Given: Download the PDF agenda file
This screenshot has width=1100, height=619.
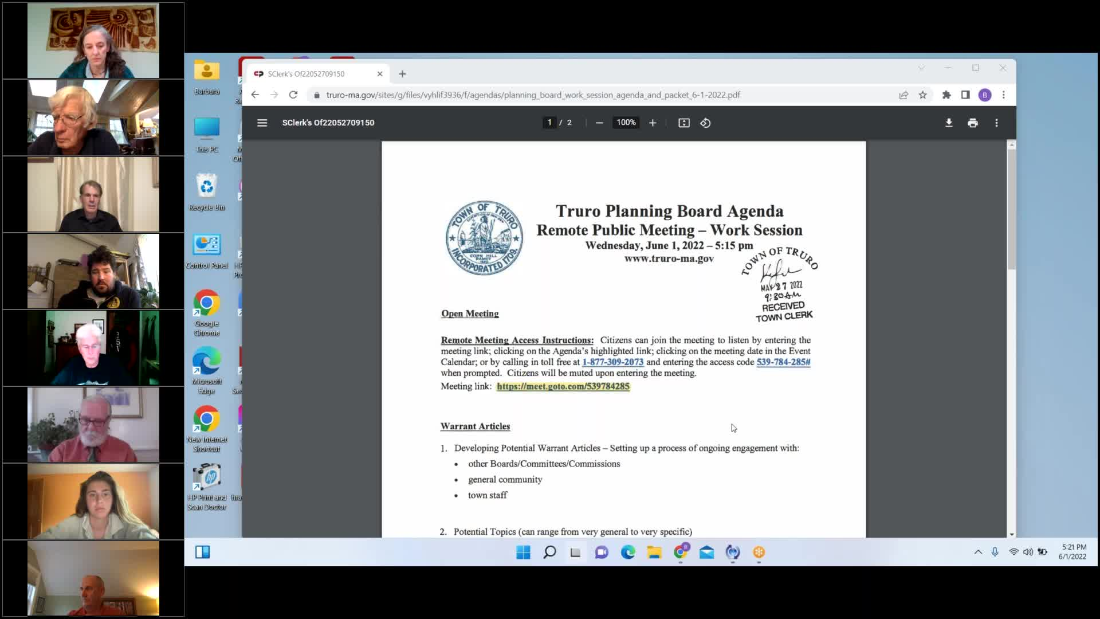Looking at the screenshot, I should 949,122.
